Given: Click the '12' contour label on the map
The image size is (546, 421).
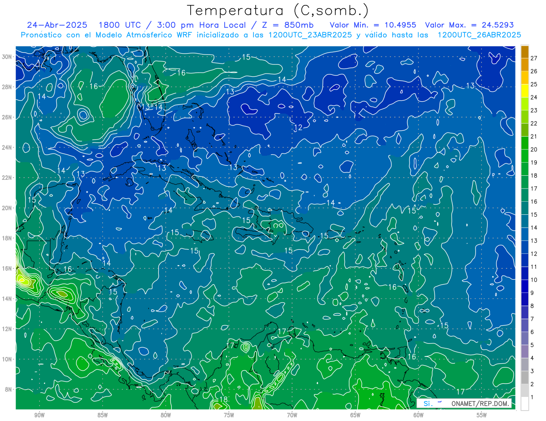Looking at the screenshot, I should pyautogui.click(x=298, y=128).
